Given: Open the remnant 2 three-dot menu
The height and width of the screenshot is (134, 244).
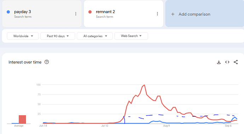Looking at the screenshot, I should pos(157,14).
